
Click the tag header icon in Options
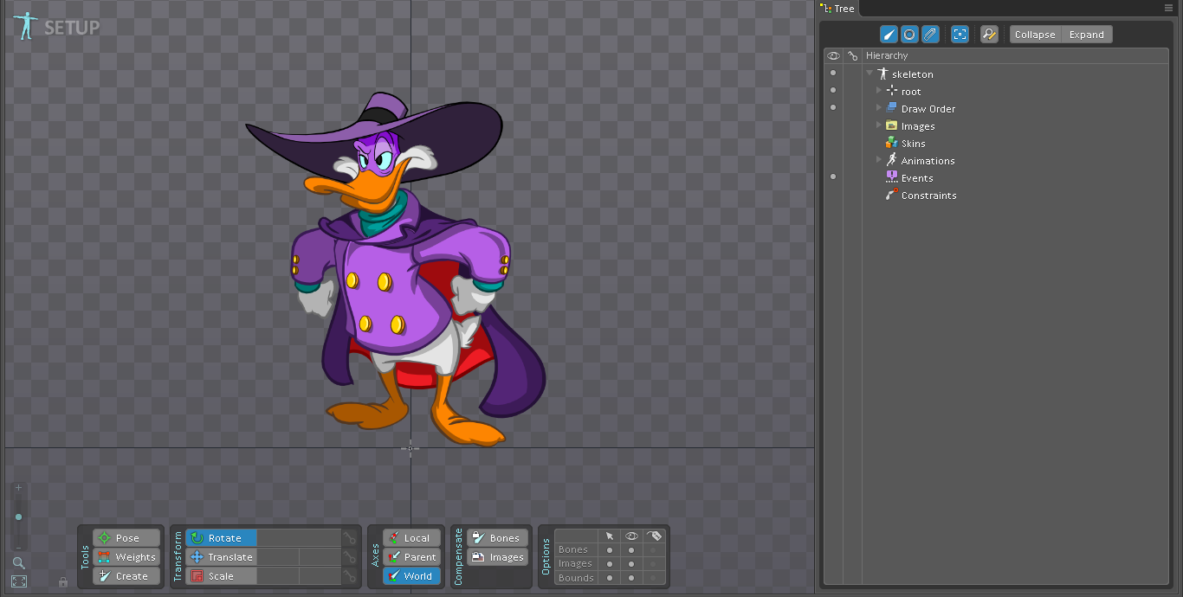pos(655,536)
